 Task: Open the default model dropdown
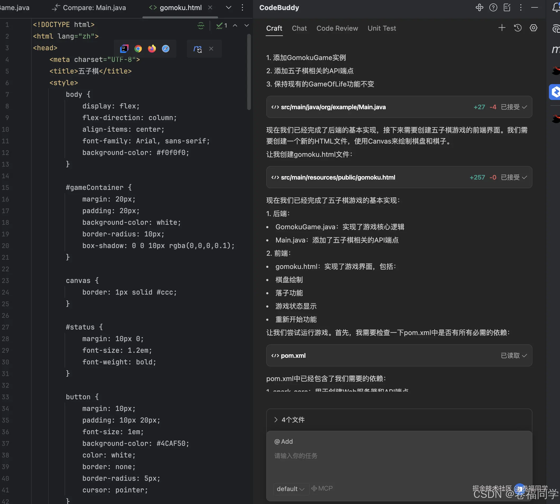point(290,489)
